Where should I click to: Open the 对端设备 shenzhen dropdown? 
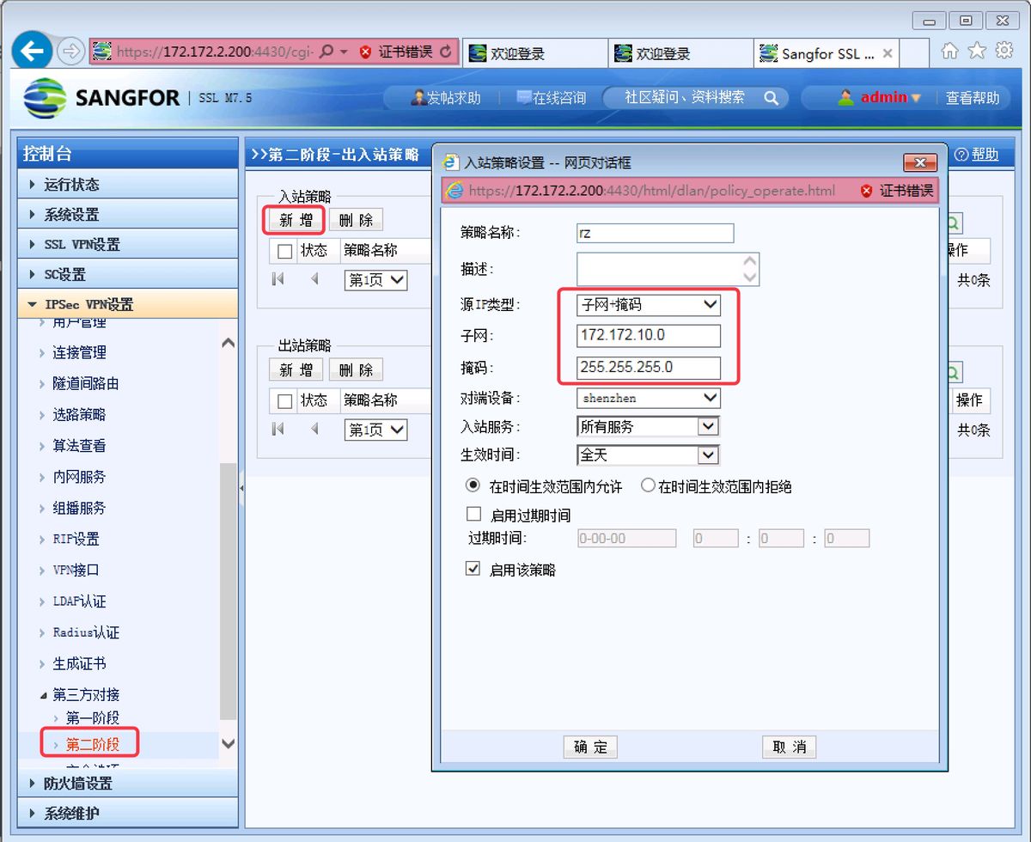coord(710,398)
